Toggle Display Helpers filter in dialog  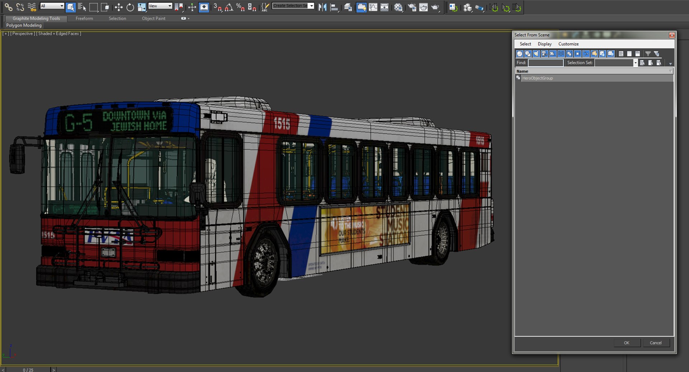[x=553, y=54]
